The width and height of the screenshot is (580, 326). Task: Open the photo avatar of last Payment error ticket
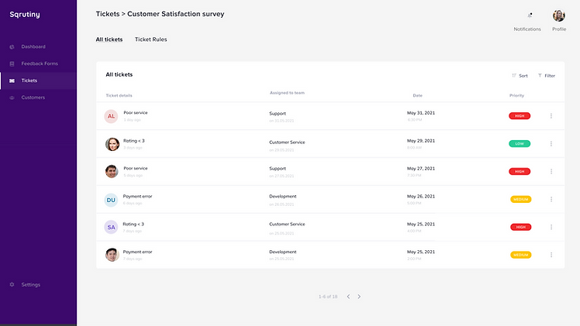tap(112, 255)
